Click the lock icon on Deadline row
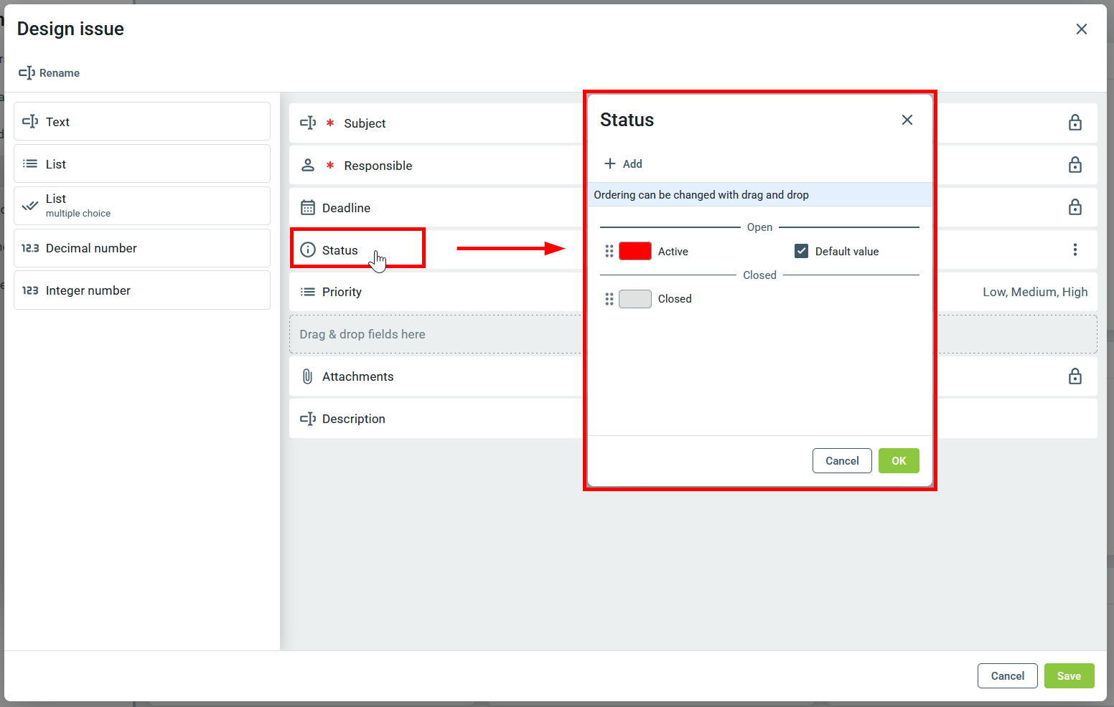Viewport: 1114px width, 707px height. [1075, 207]
